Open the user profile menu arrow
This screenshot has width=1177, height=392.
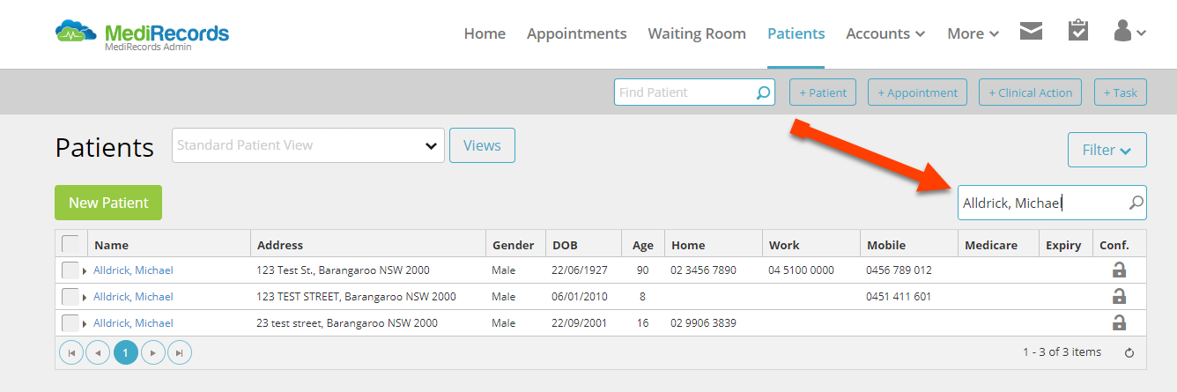(x=1141, y=33)
